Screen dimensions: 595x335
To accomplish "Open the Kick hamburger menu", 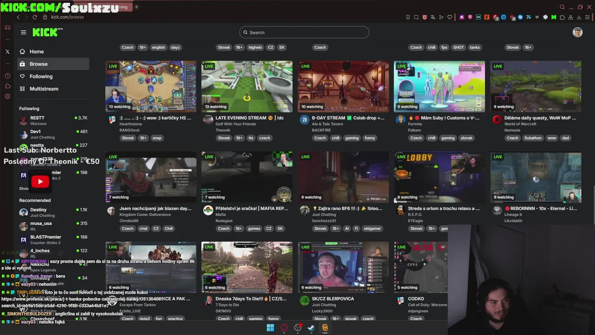I will point(23,32).
